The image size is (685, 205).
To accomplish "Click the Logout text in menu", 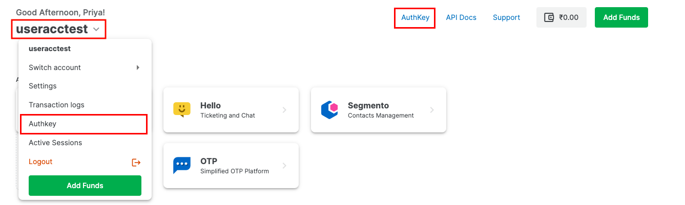I will (40, 162).
